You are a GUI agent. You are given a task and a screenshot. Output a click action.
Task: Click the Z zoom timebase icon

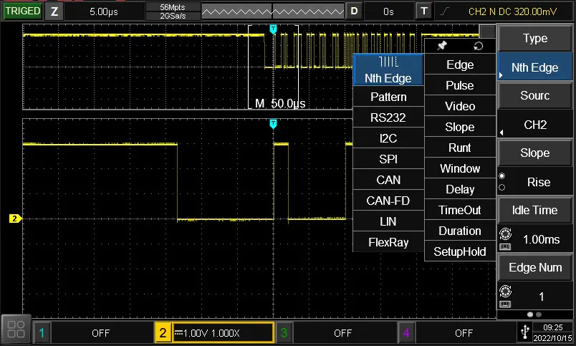tap(54, 11)
